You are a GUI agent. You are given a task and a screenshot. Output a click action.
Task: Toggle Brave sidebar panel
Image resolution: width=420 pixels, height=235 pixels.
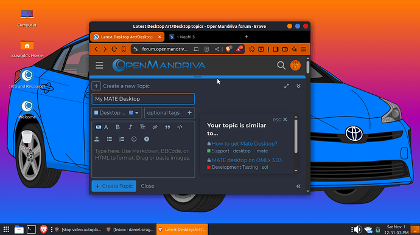pos(276,49)
